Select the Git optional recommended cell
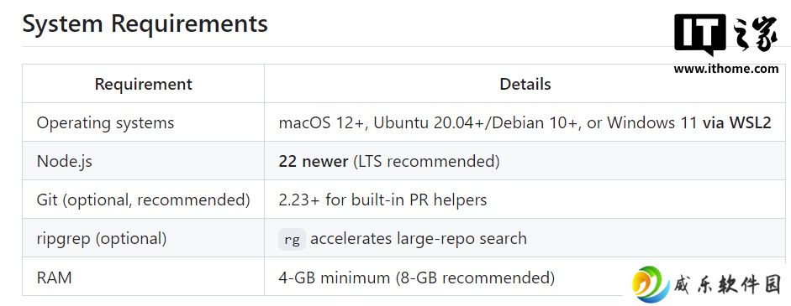The image size is (791, 306). tap(143, 200)
